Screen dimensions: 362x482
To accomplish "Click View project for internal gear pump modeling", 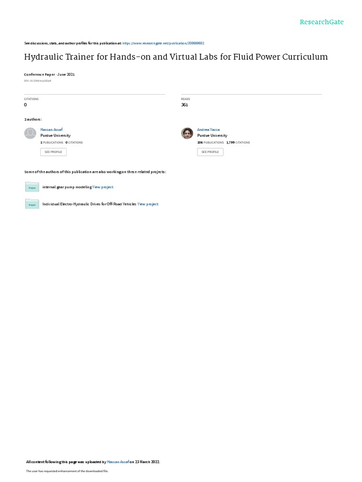I will [x=103, y=187].
